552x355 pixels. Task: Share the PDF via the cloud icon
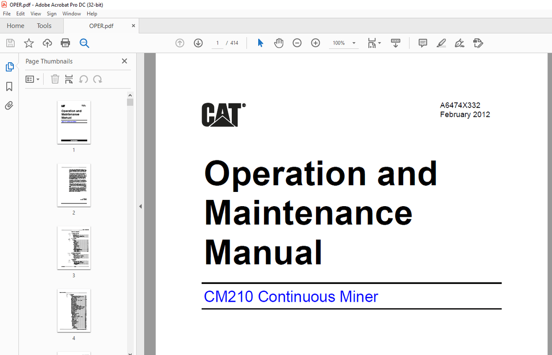point(47,43)
